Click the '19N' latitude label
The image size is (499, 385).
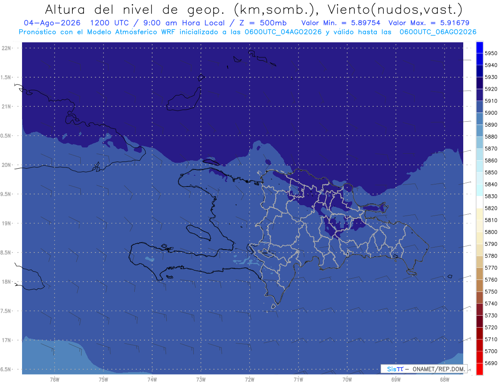coord(7,223)
